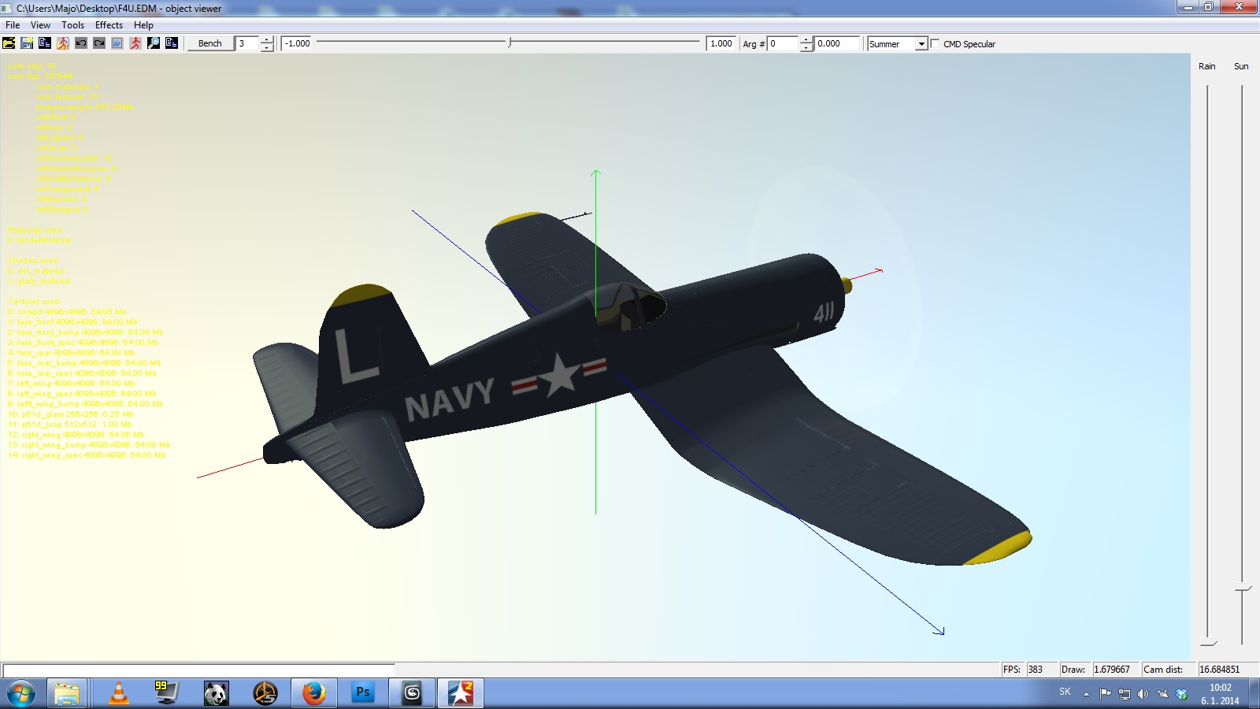Open the View menu
1260x709 pixels.
point(40,25)
